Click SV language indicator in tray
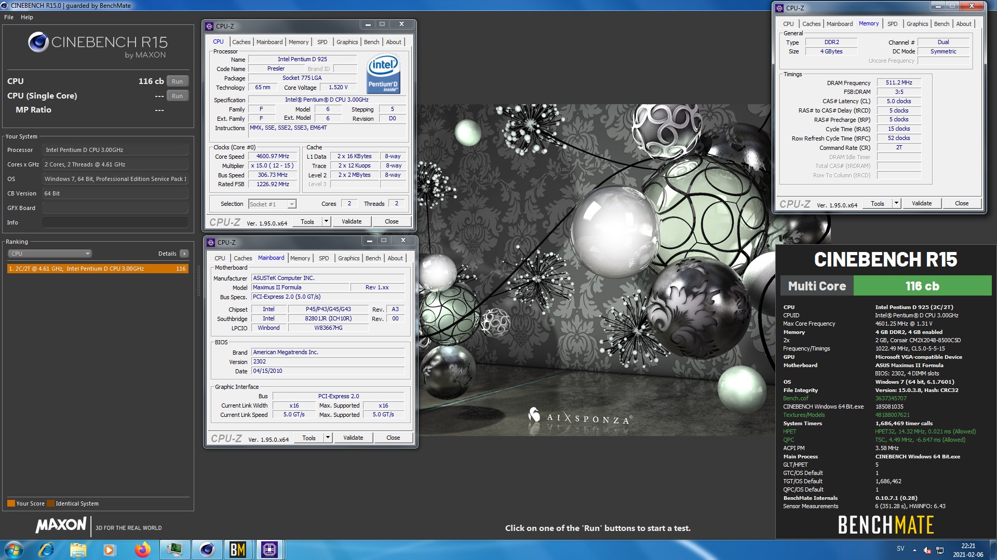Screen dimensions: 997x560 pos(900,549)
